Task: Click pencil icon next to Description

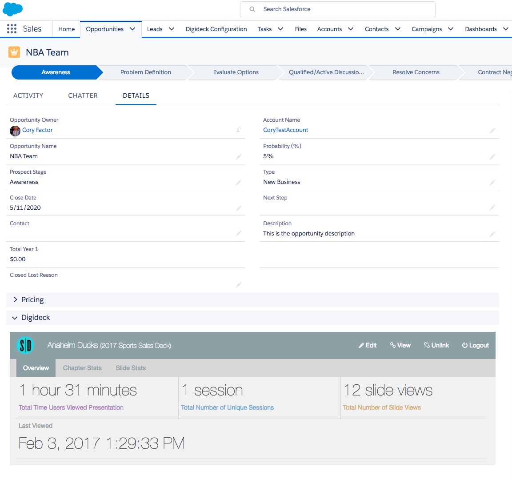Action: (492, 234)
